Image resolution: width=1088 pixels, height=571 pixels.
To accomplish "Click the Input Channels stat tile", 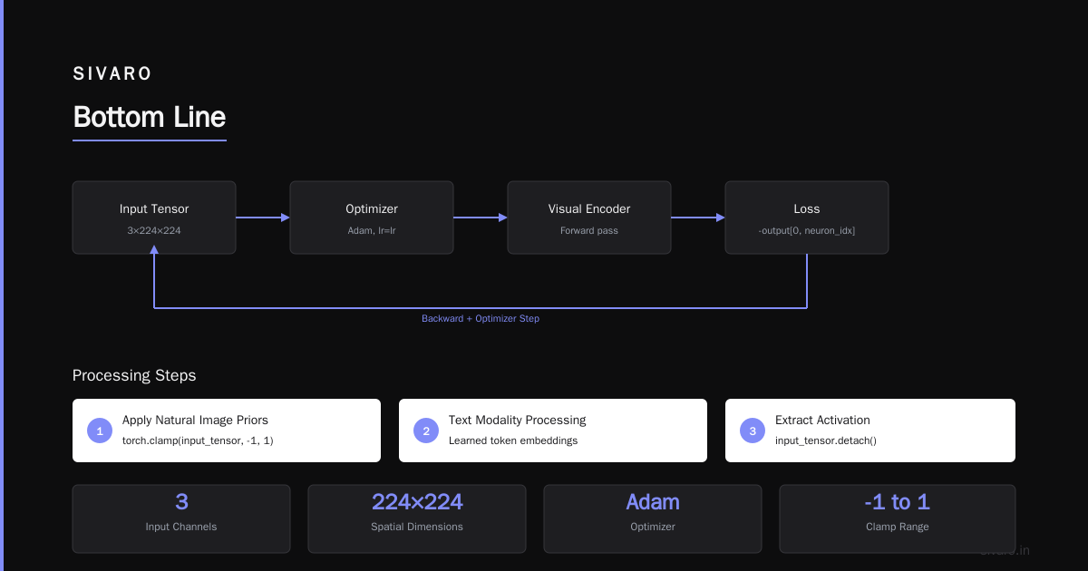I will tap(181, 518).
